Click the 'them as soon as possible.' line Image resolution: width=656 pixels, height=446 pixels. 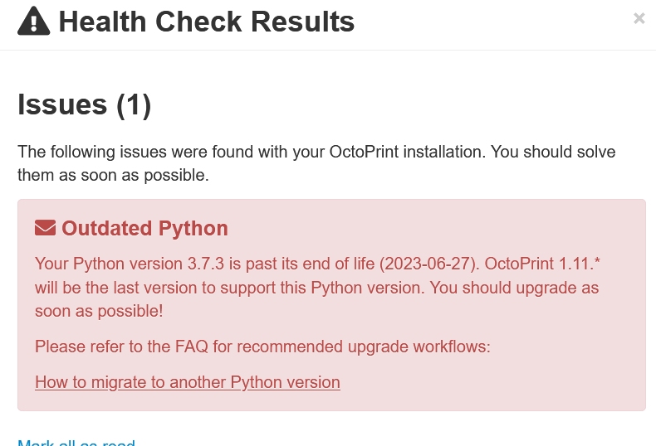113,176
